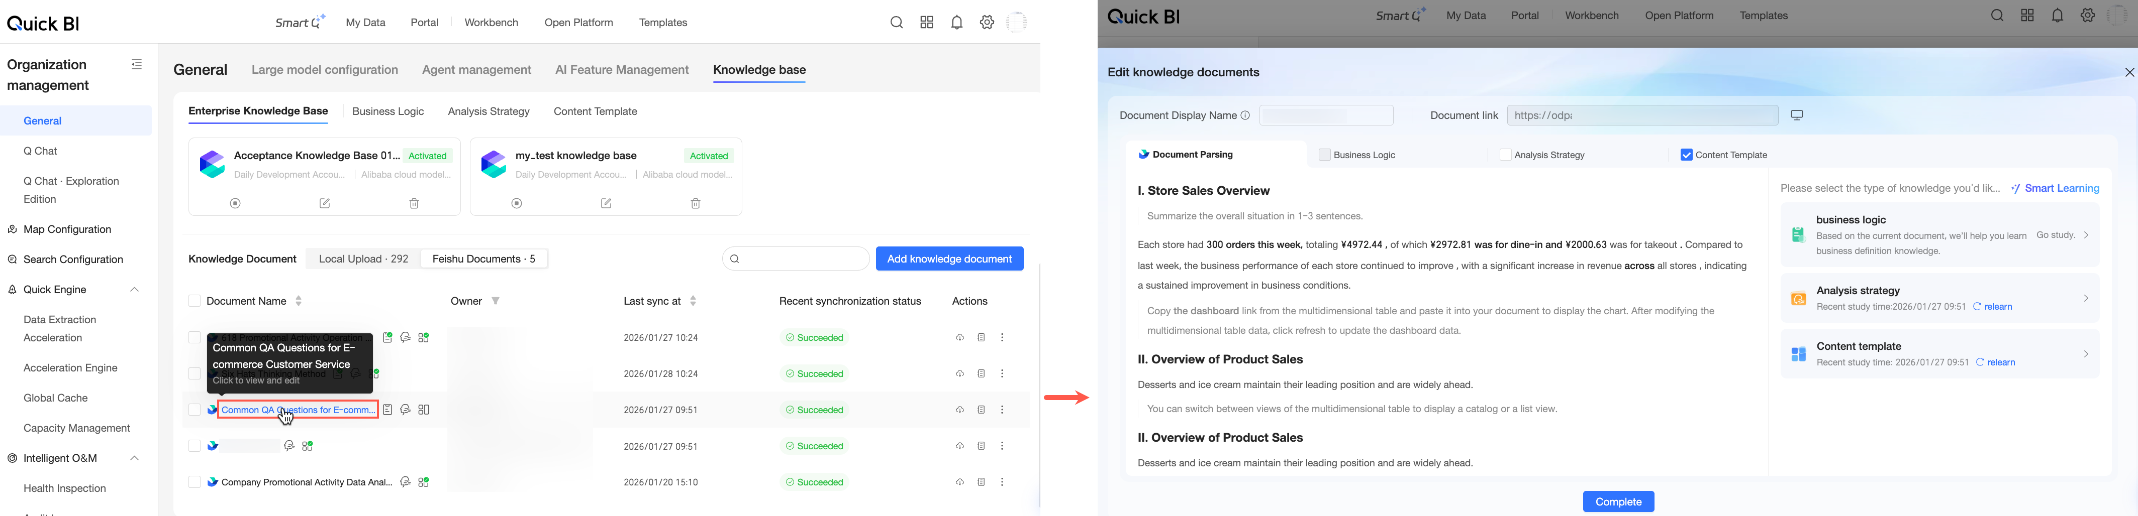Click the orange Analysis strategy card icon
The image size is (2138, 516).
(x=1799, y=299)
